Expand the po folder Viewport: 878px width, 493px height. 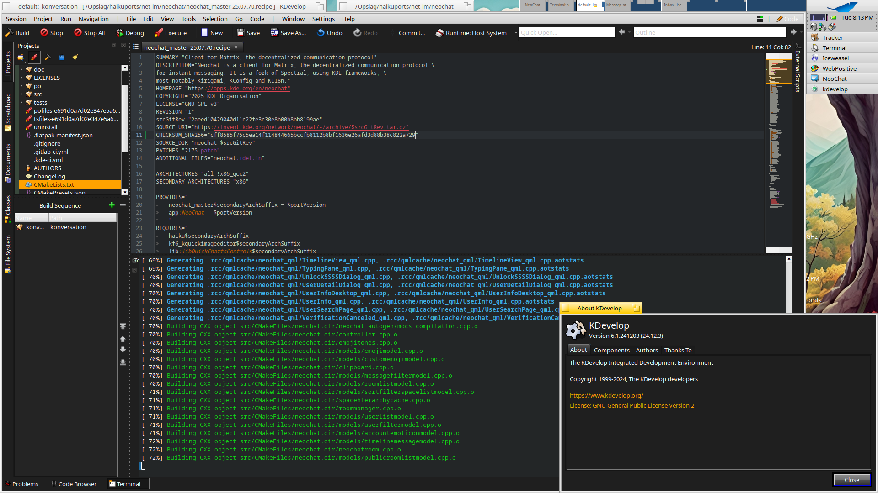pos(21,86)
